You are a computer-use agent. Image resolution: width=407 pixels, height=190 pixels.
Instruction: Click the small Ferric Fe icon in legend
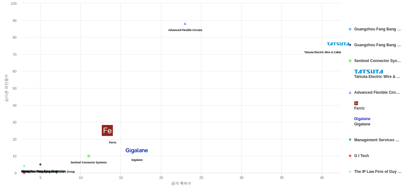click(356, 103)
